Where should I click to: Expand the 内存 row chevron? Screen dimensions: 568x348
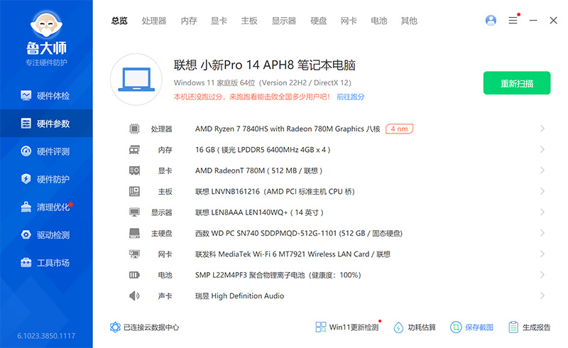pyautogui.click(x=542, y=149)
